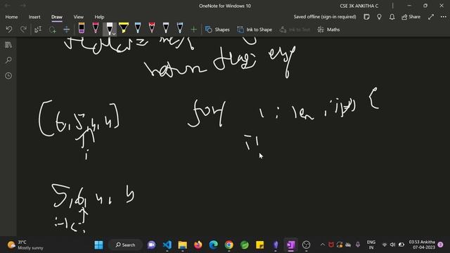Open the Maths assistant

[x=328, y=30]
